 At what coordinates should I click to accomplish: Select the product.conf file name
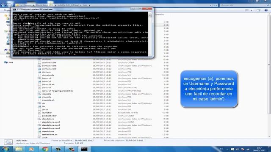click(x=49, y=116)
